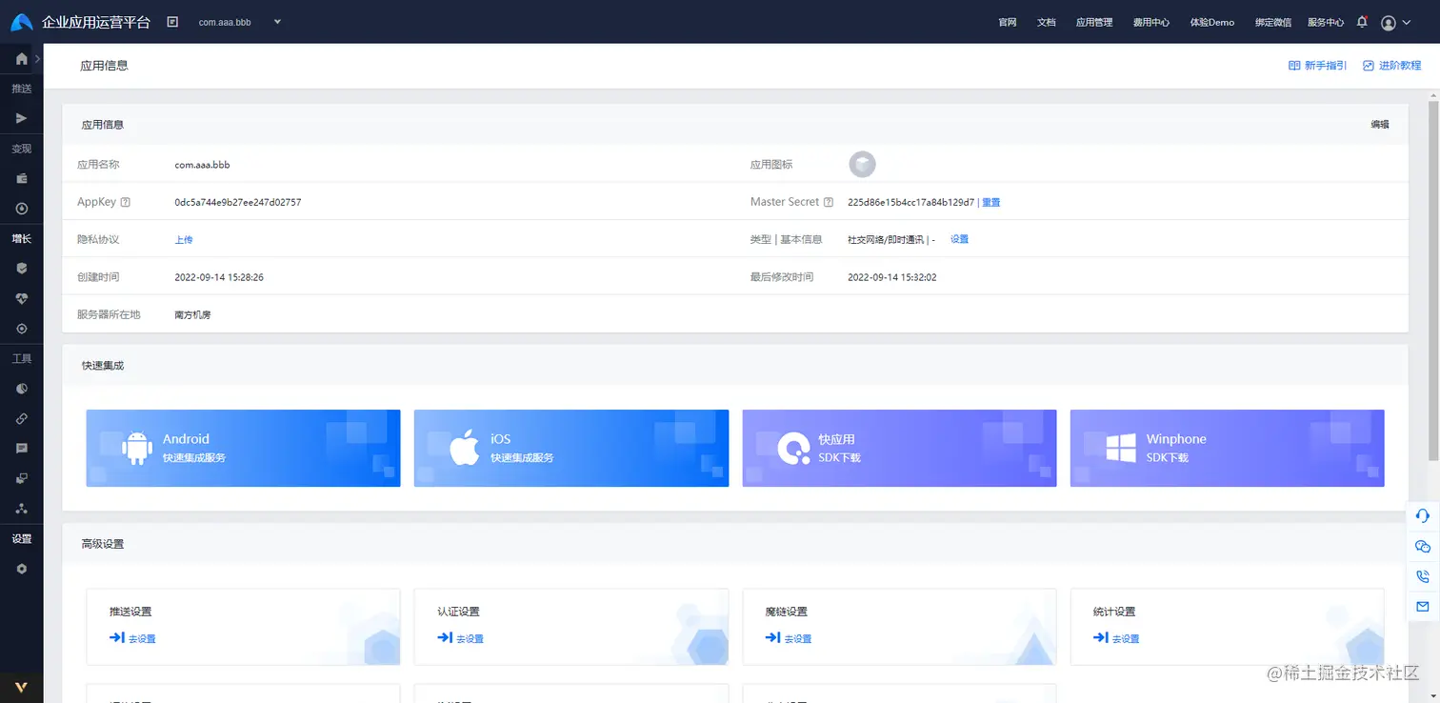The height and width of the screenshot is (703, 1440).
Task: Open 文档 in the top navigation
Action: (1047, 23)
